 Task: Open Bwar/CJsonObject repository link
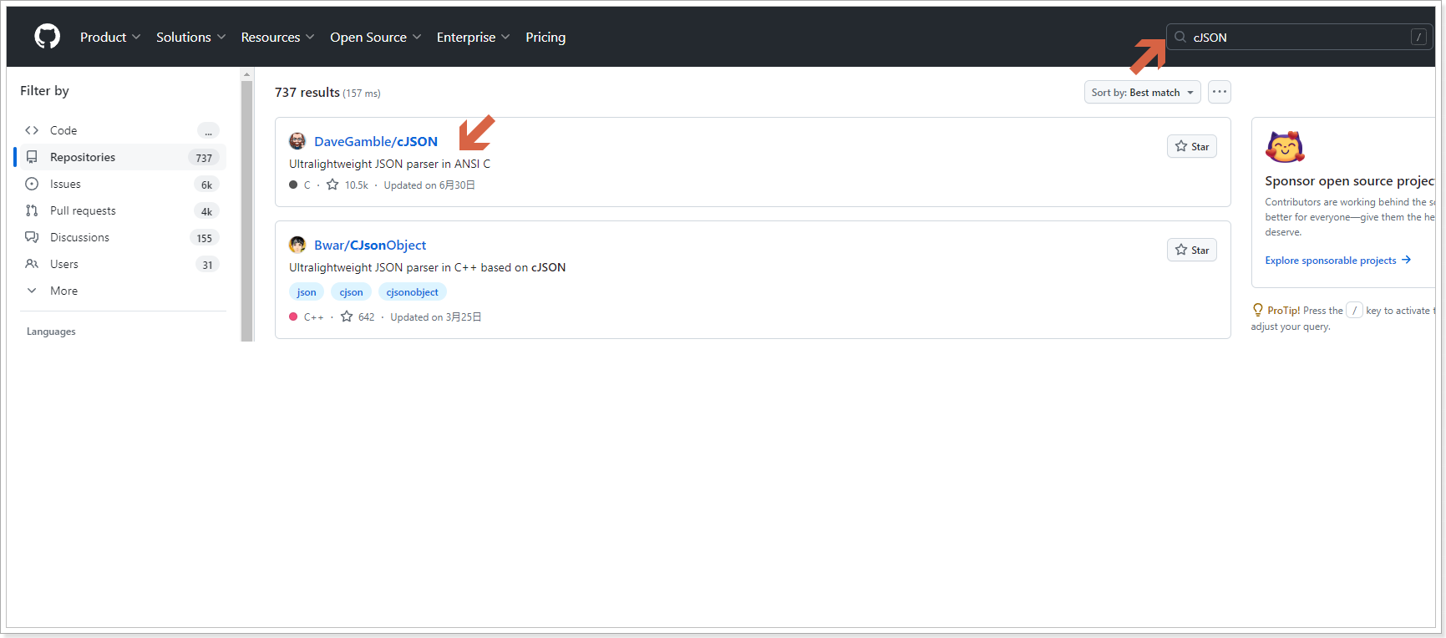click(370, 245)
